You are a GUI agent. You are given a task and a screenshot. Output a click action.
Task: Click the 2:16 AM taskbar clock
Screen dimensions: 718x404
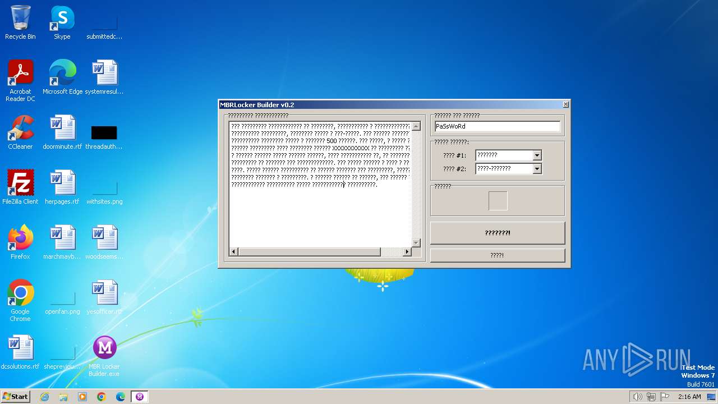pyautogui.click(x=689, y=397)
